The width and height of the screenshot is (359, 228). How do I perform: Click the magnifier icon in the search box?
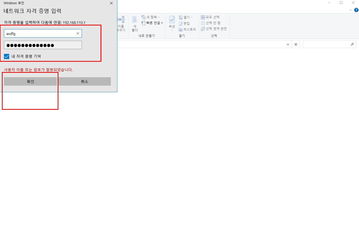click(352, 44)
